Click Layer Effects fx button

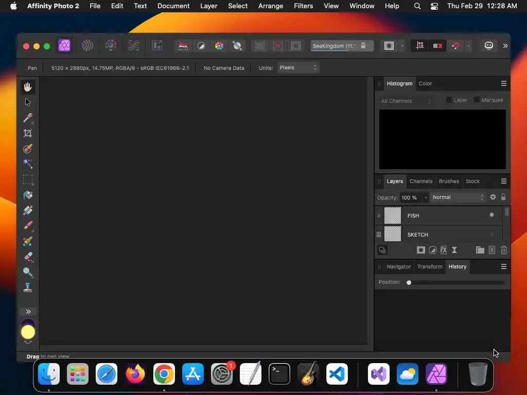click(444, 250)
